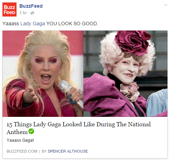Click the magenta rose hat in the right photo
Screen dimensions: 171x160
(x=133, y=42)
